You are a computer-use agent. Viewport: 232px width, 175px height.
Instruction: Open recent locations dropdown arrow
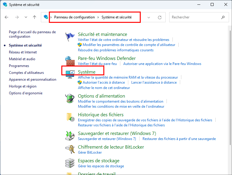(x=26, y=17)
